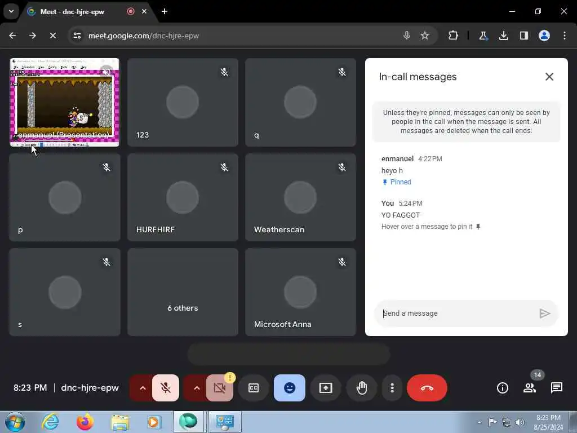The height and width of the screenshot is (433, 577).
Task: Open browser downloads icon
Action: tap(503, 36)
